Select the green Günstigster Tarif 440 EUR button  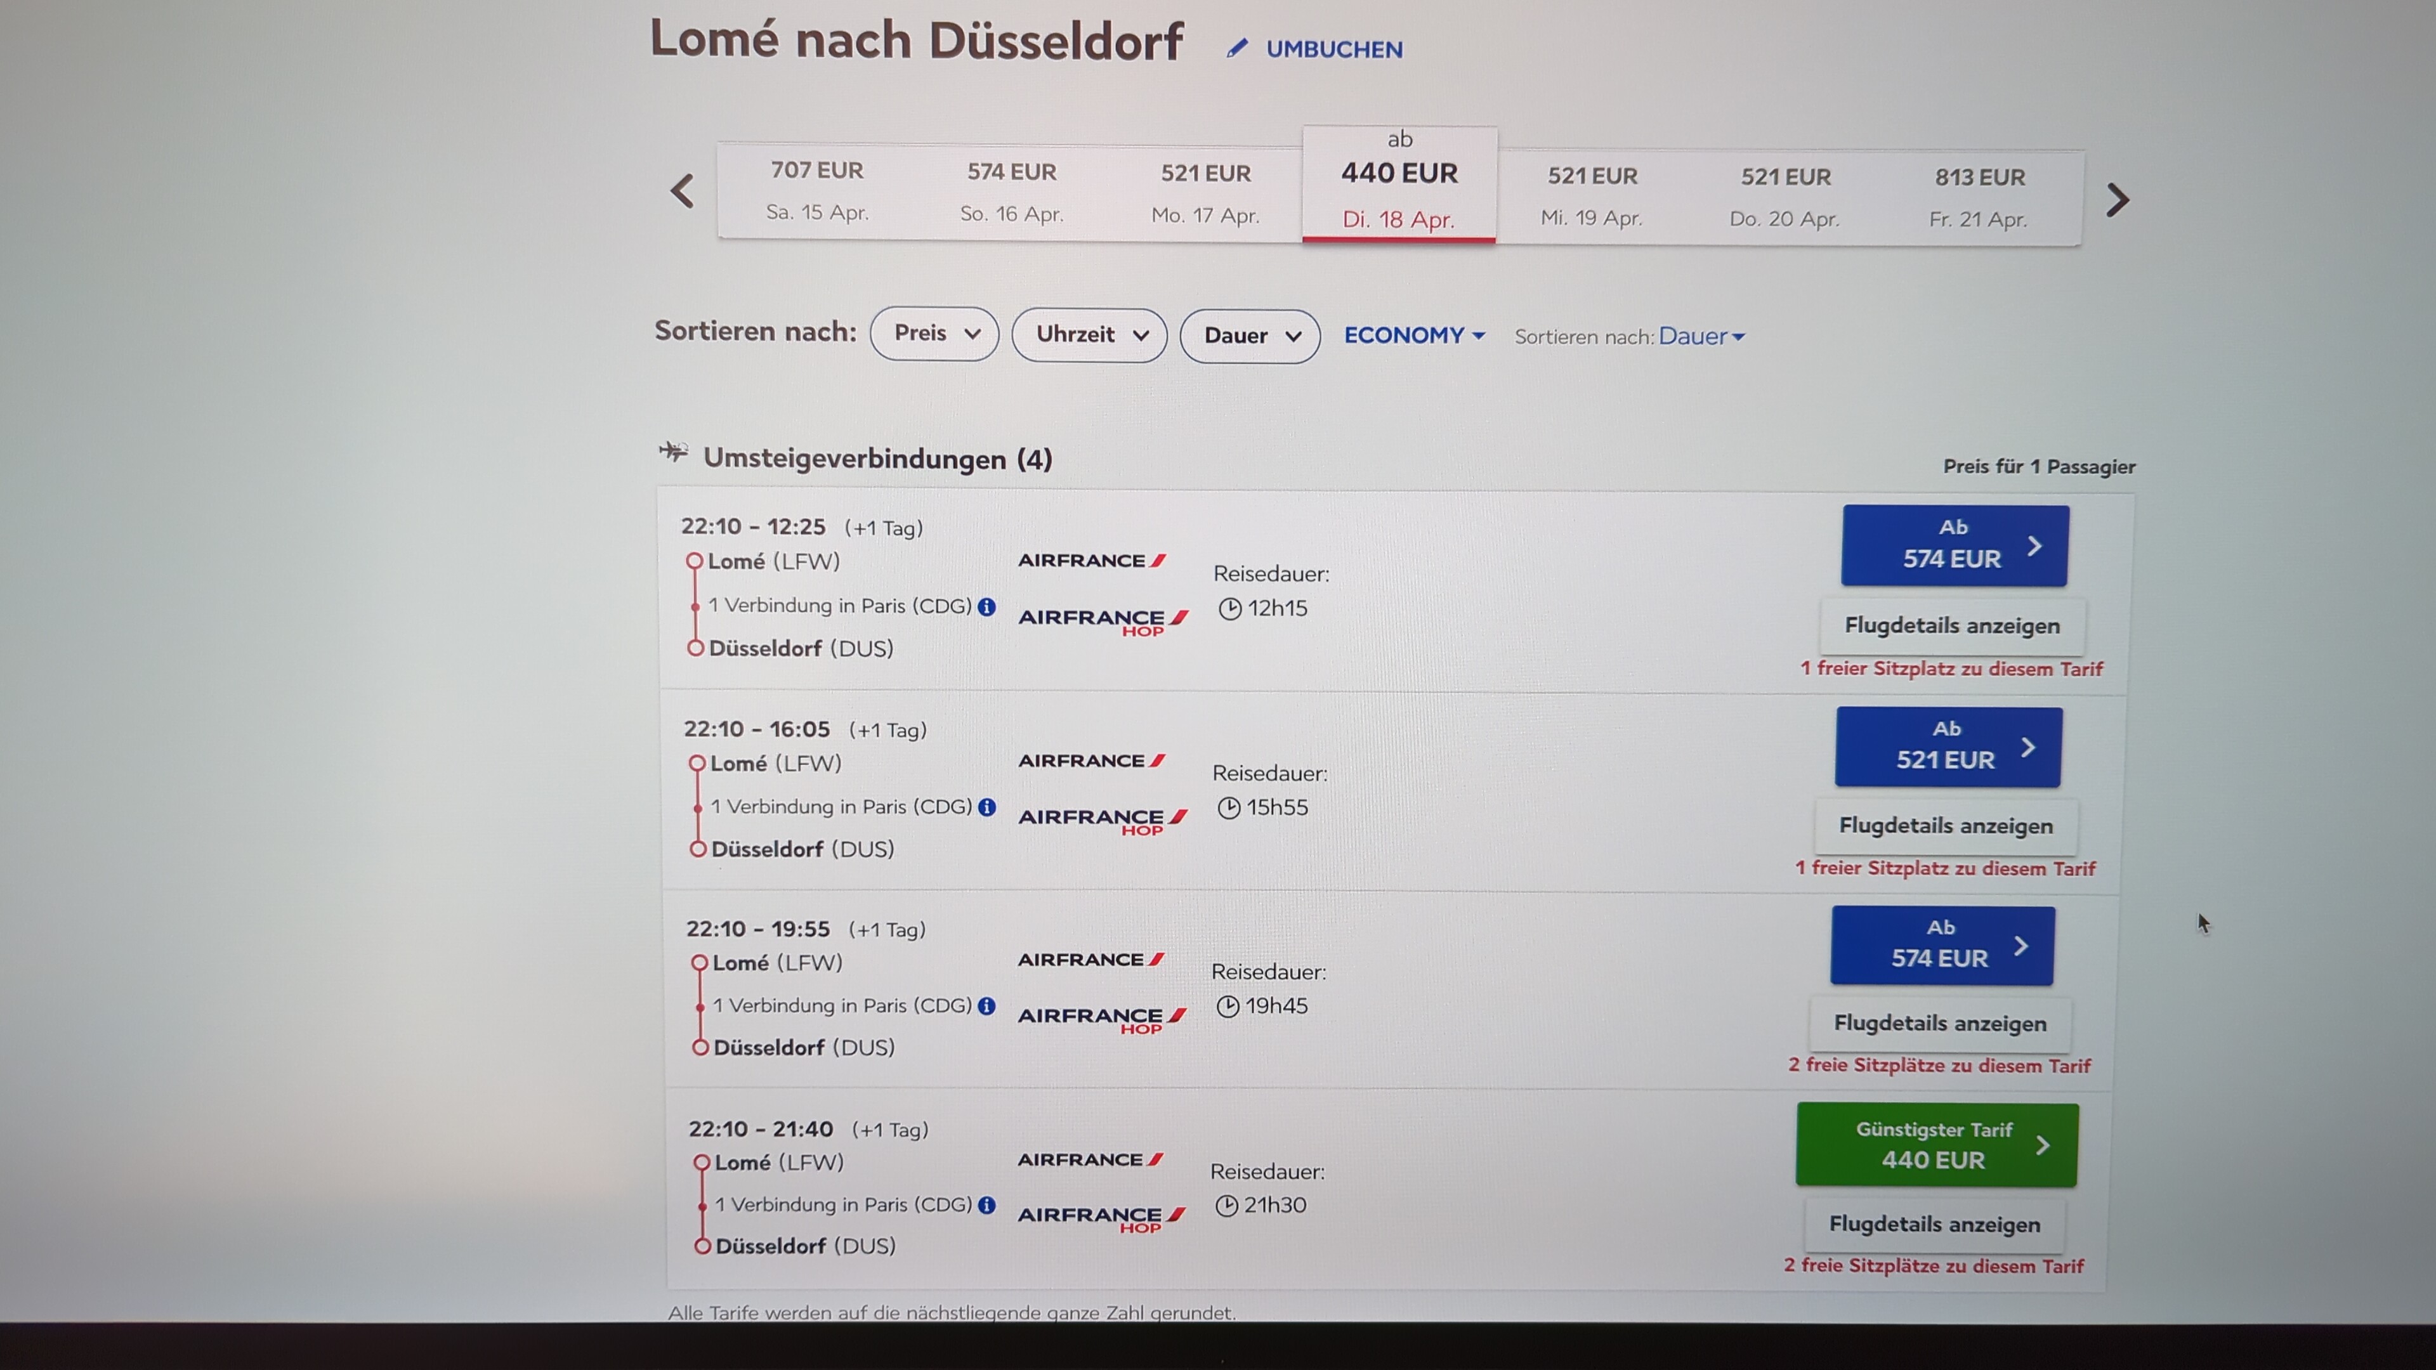coord(1935,1145)
